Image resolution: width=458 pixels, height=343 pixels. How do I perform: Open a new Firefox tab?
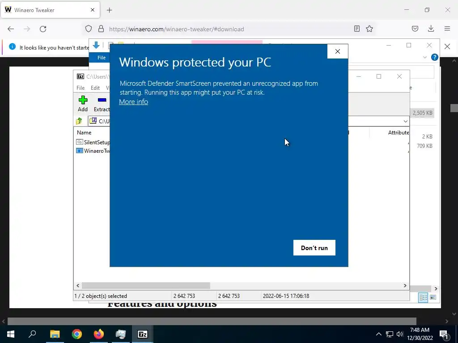point(109,10)
